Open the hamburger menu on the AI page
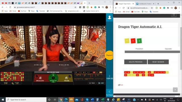The width and height of the screenshot is (182, 102). point(174,15)
